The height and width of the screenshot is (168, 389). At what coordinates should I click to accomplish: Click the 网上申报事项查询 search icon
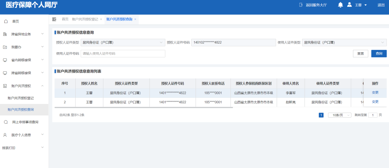point(5,122)
